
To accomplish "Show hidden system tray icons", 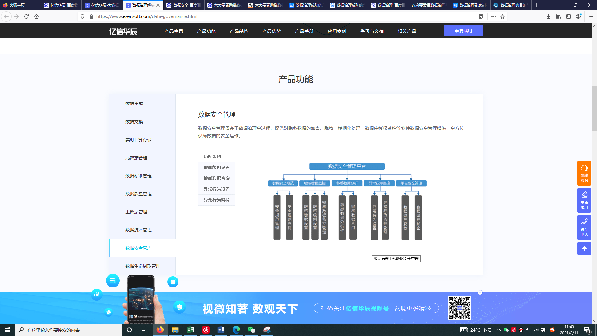I will click(498, 330).
